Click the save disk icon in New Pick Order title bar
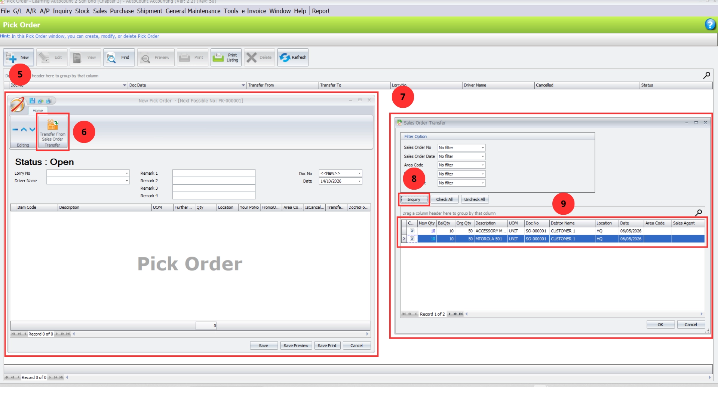718x404 pixels. [x=32, y=101]
